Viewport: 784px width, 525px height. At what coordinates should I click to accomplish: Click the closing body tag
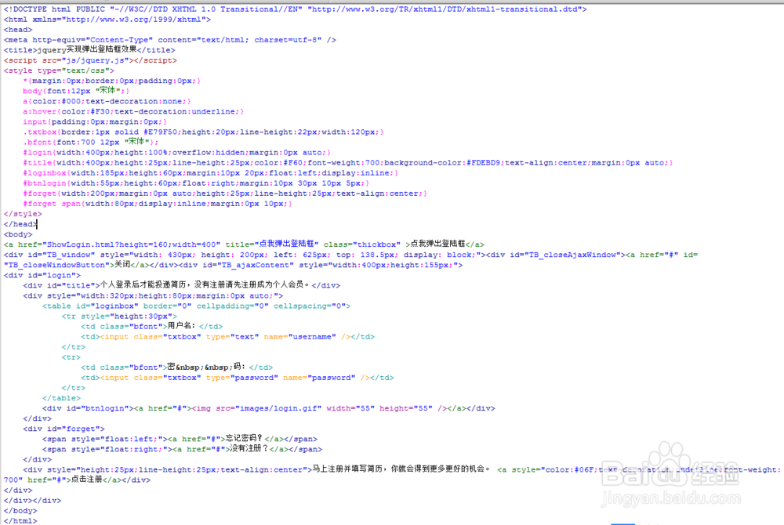tap(20, 511)
